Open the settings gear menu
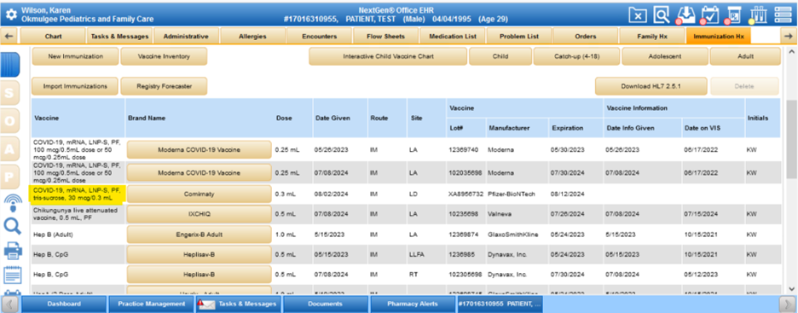798x313 pixels. (10, 14)
